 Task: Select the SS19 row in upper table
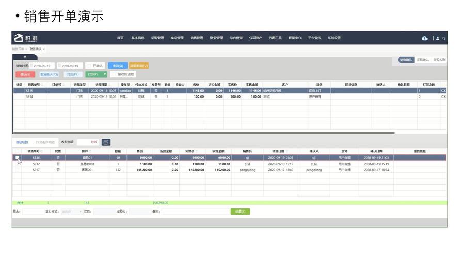coord(230,91)
